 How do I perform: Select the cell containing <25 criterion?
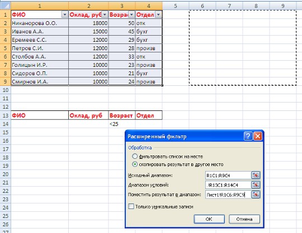pos(122,124)
